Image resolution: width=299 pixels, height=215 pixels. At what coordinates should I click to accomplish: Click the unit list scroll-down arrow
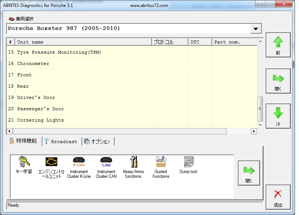click(260, 125)
